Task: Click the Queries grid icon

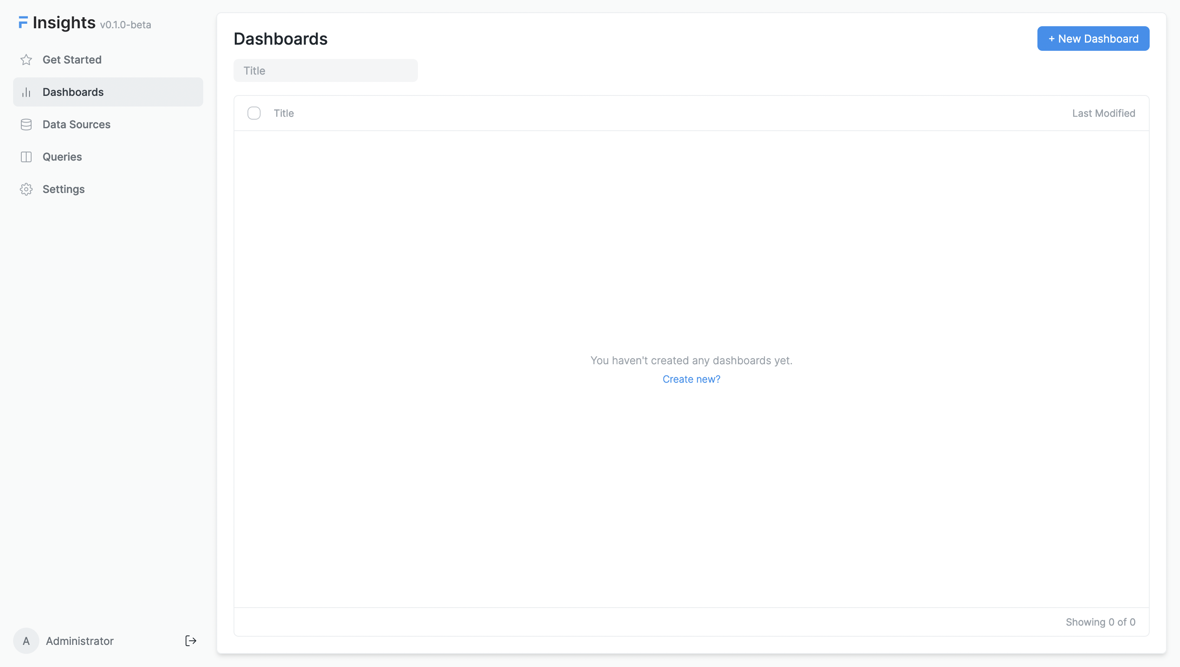Action: coord(26,157)
